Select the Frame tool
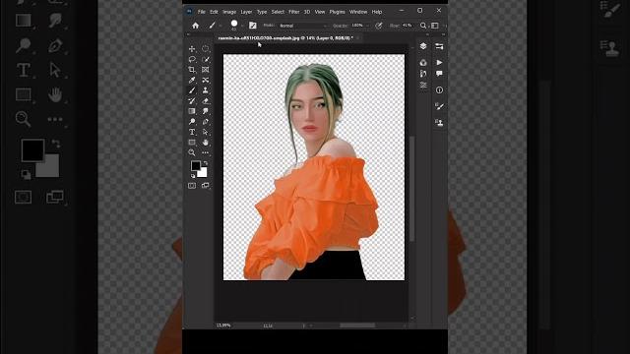Viewport: 630px width, 354px height. 206,70
